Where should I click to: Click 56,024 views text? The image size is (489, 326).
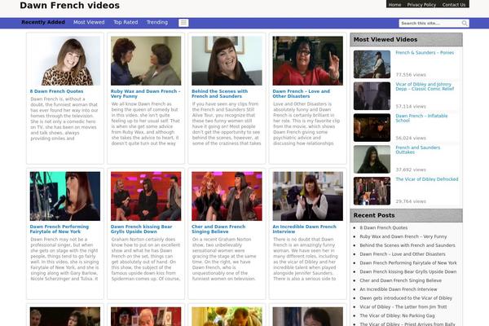(x=411, y=139)
